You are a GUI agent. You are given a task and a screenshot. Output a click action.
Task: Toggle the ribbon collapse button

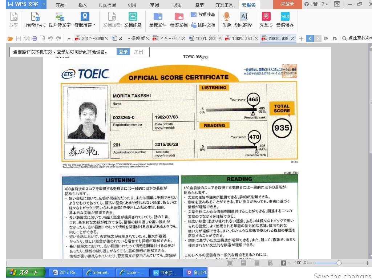[x=337, y=4]
